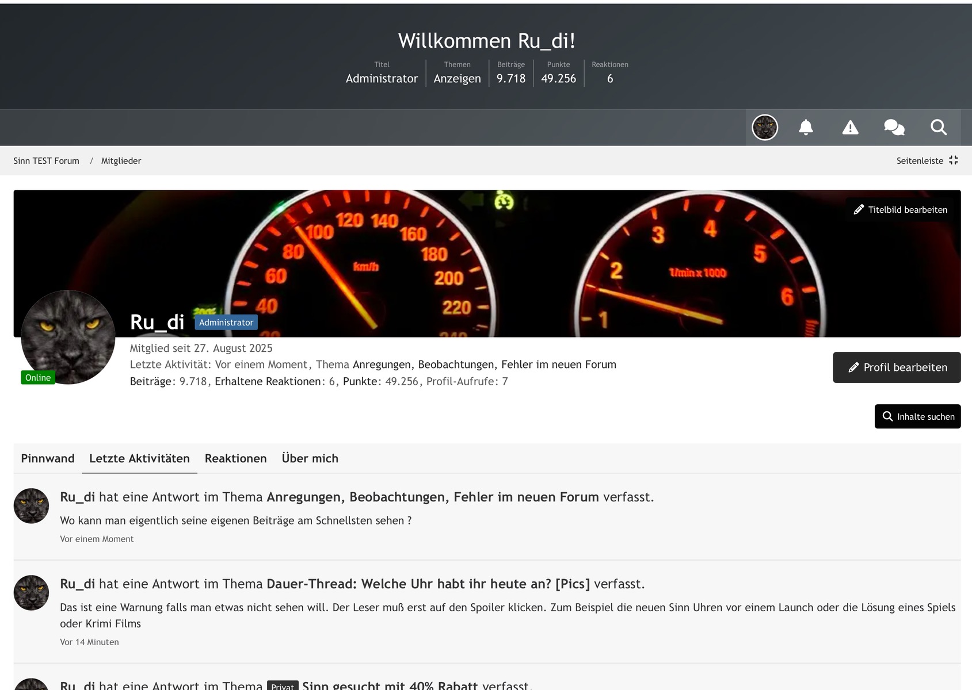
Task: Click the avatar beside the Dauer-Thread activity
Action: click(31, 593)
